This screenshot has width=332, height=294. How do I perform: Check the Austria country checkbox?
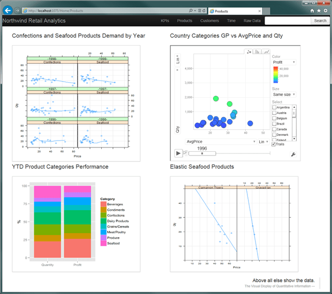[x=274, y=113]
